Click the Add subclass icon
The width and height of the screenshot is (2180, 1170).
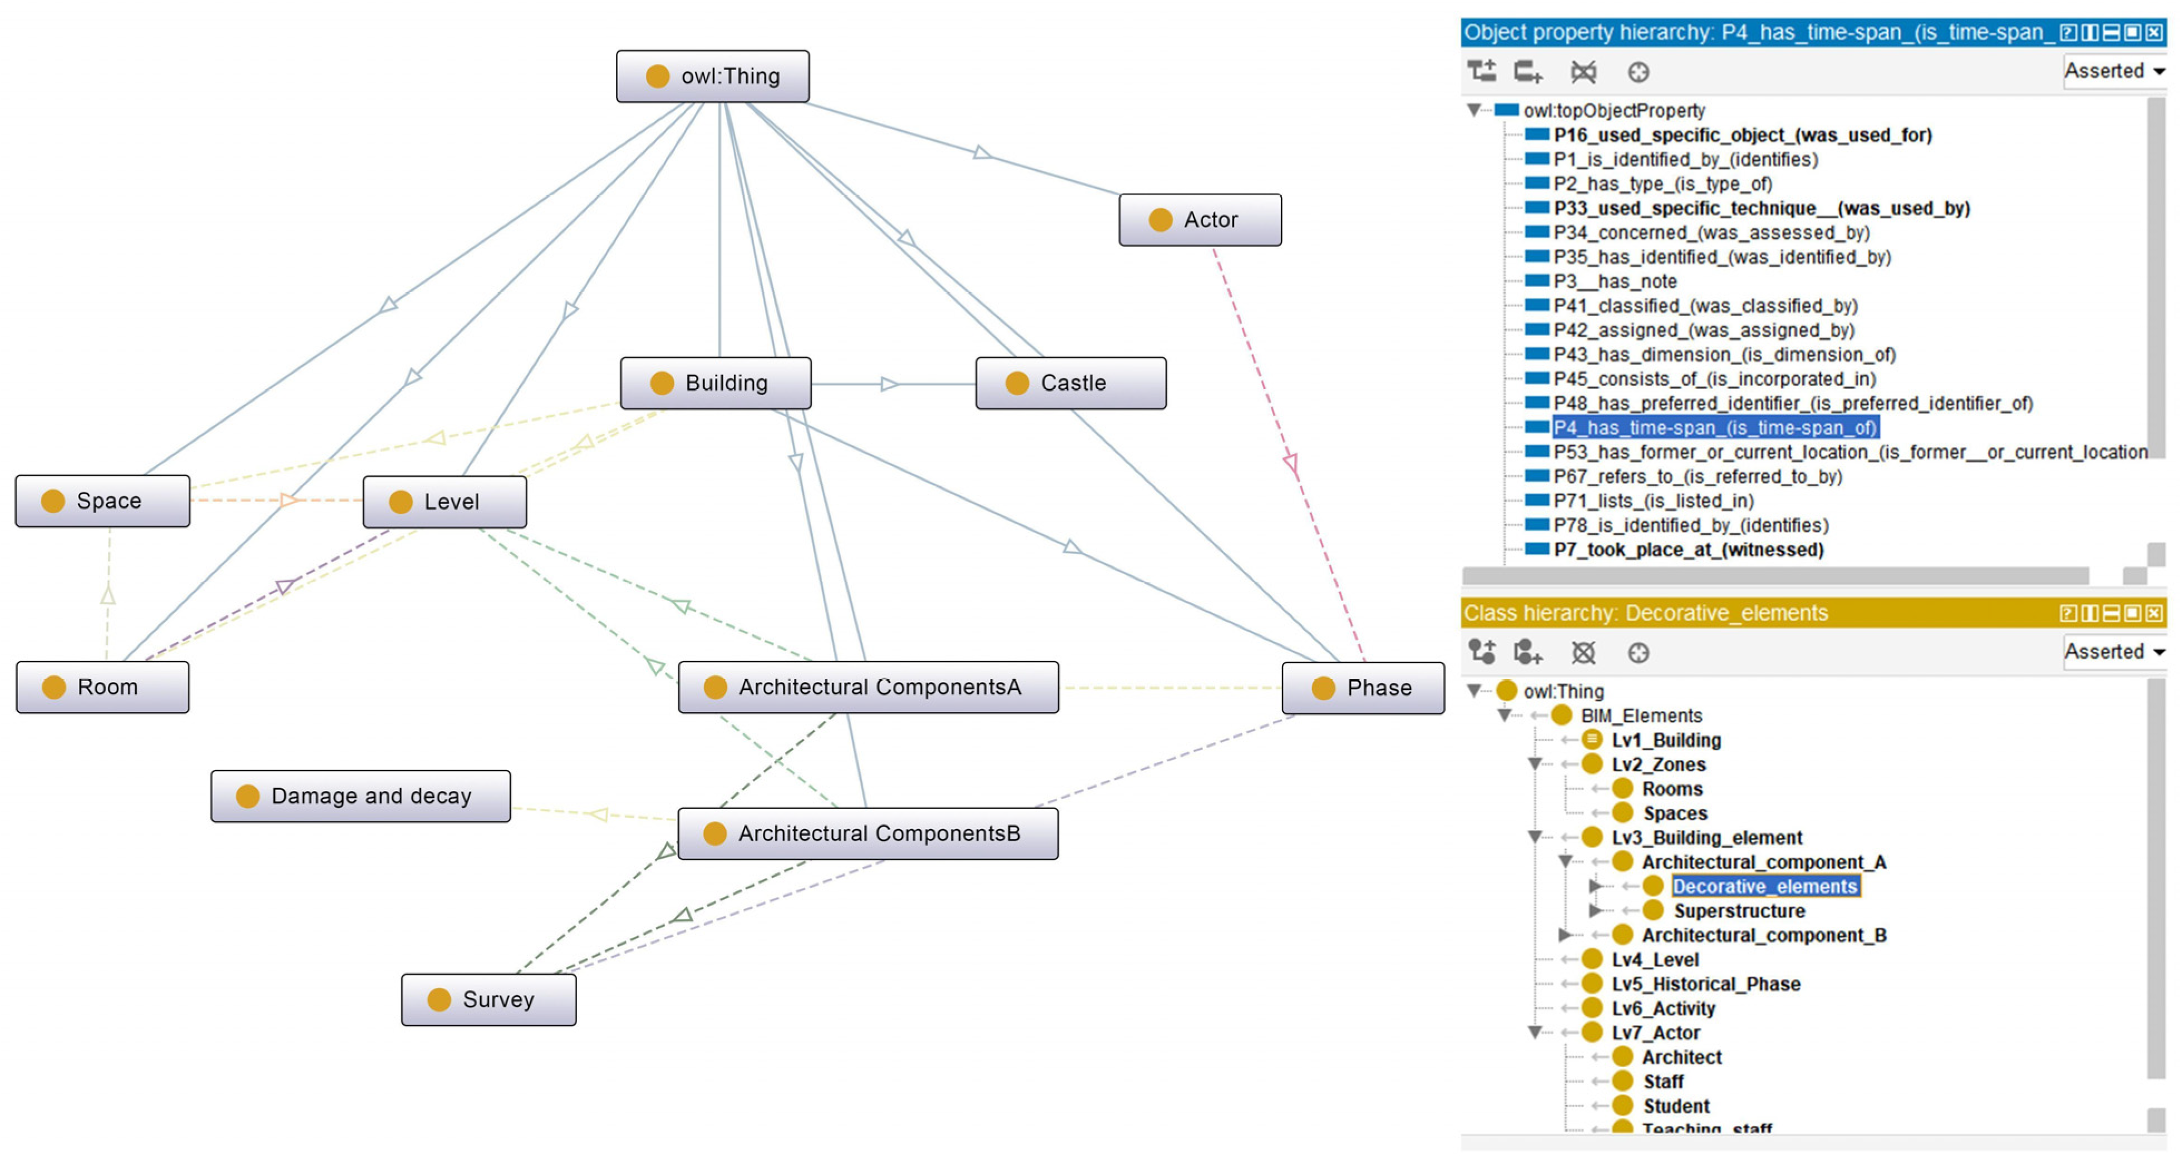(1481, 652)
